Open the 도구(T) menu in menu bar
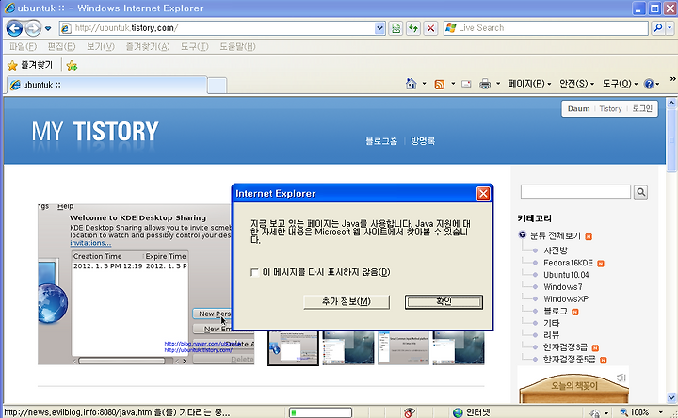 [195, 46]
